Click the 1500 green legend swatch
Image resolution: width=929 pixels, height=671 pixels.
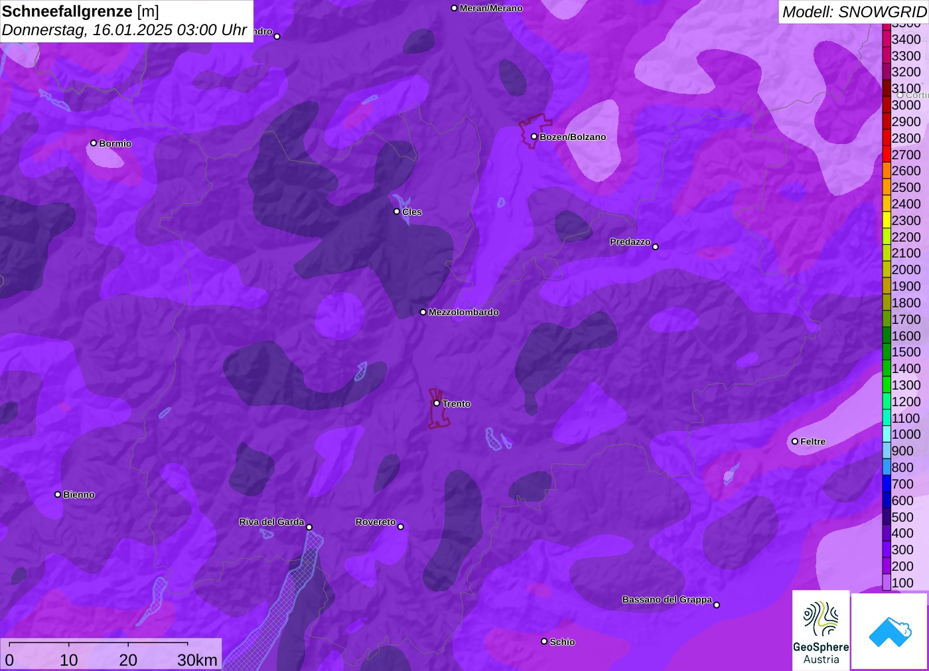[x=887, y=352]
